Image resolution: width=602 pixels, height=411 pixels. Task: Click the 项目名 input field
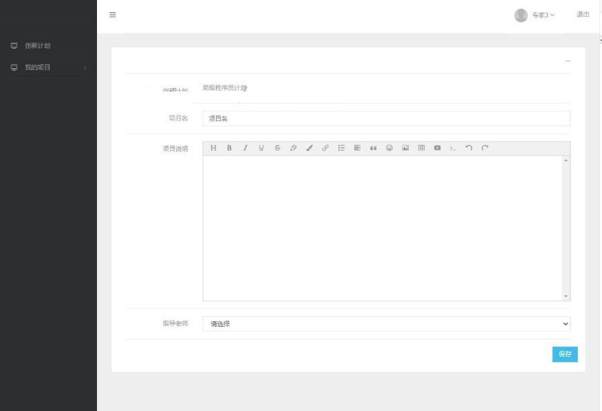386,118
